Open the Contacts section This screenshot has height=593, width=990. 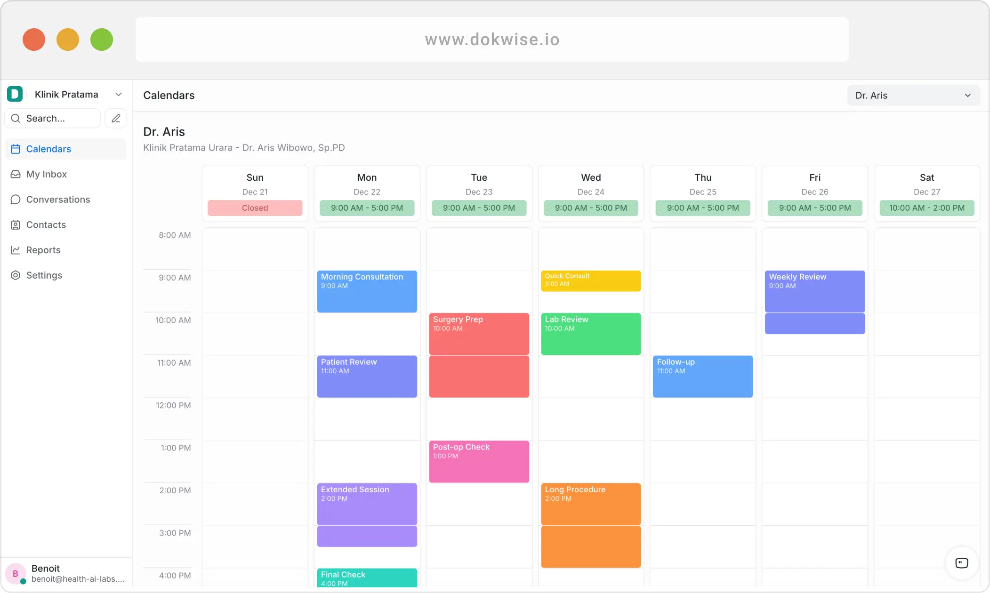coord(46,225)
